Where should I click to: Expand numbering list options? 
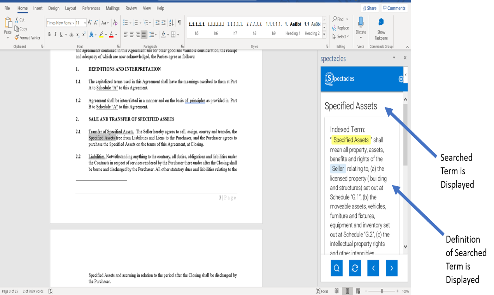(141, 23)
